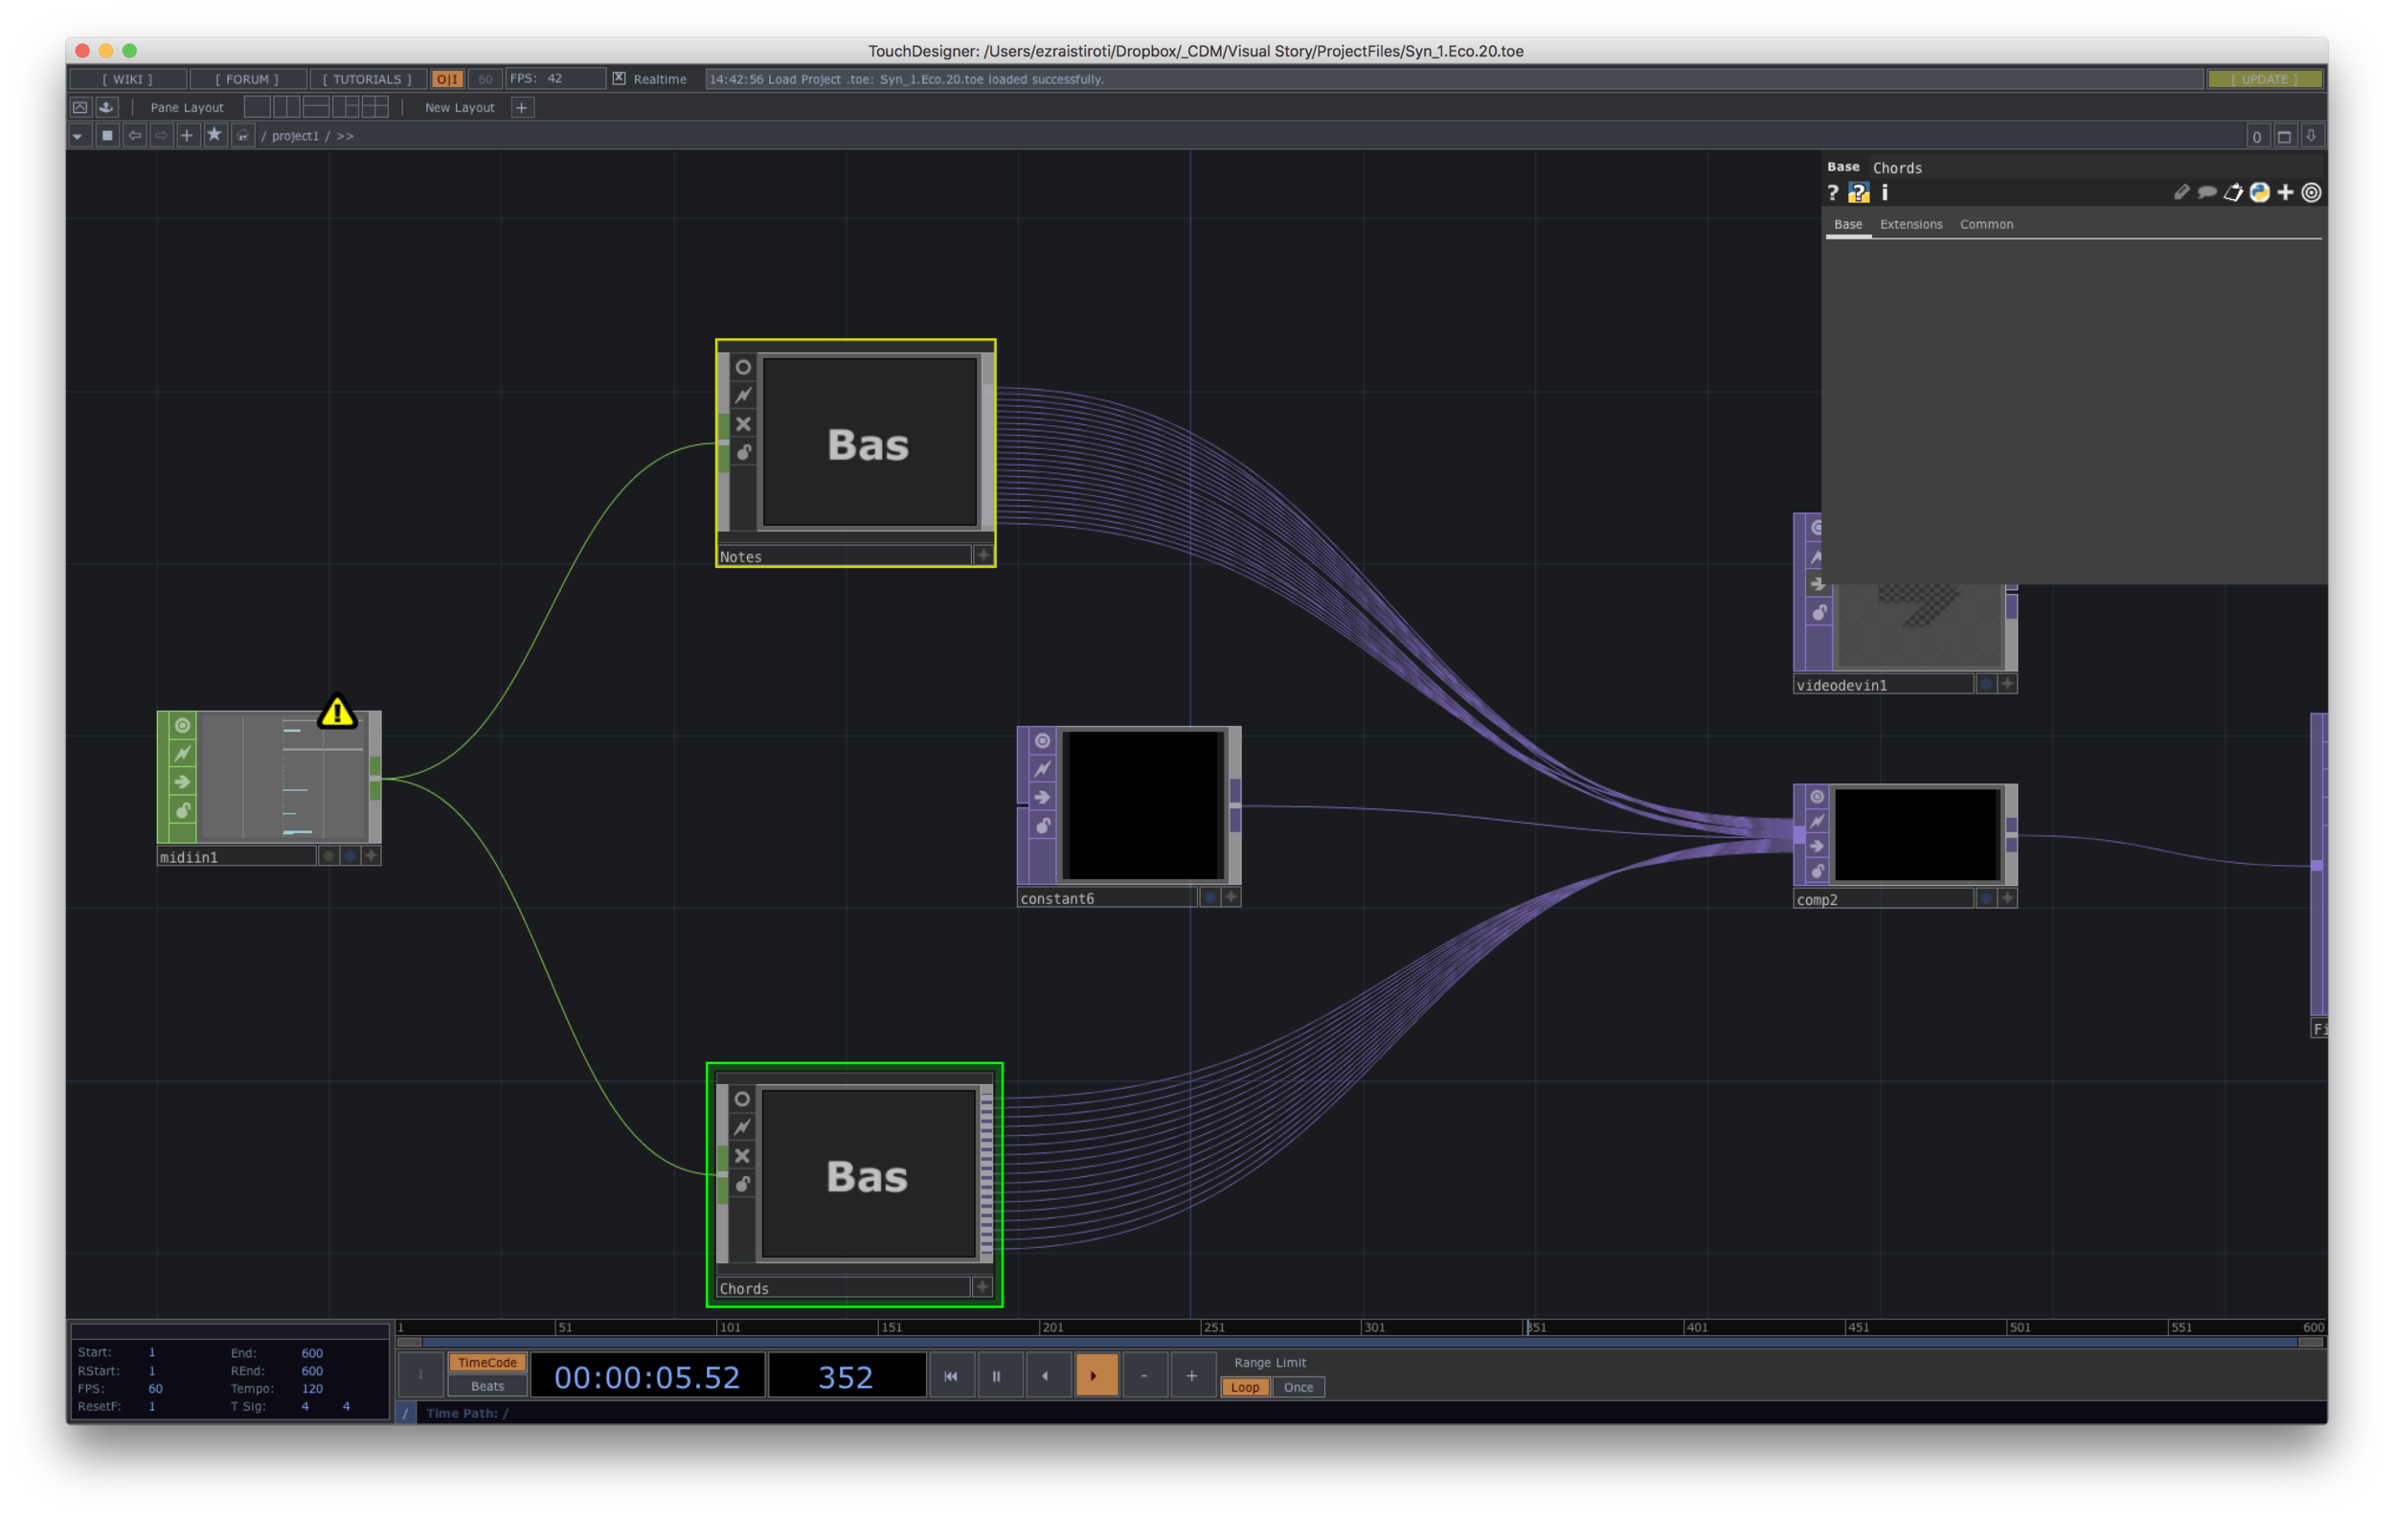This screenshot has width=2394, height=1519.
Task: Select the left-right split layout icon
Action: pyautogui.click(x=286, y=106)
